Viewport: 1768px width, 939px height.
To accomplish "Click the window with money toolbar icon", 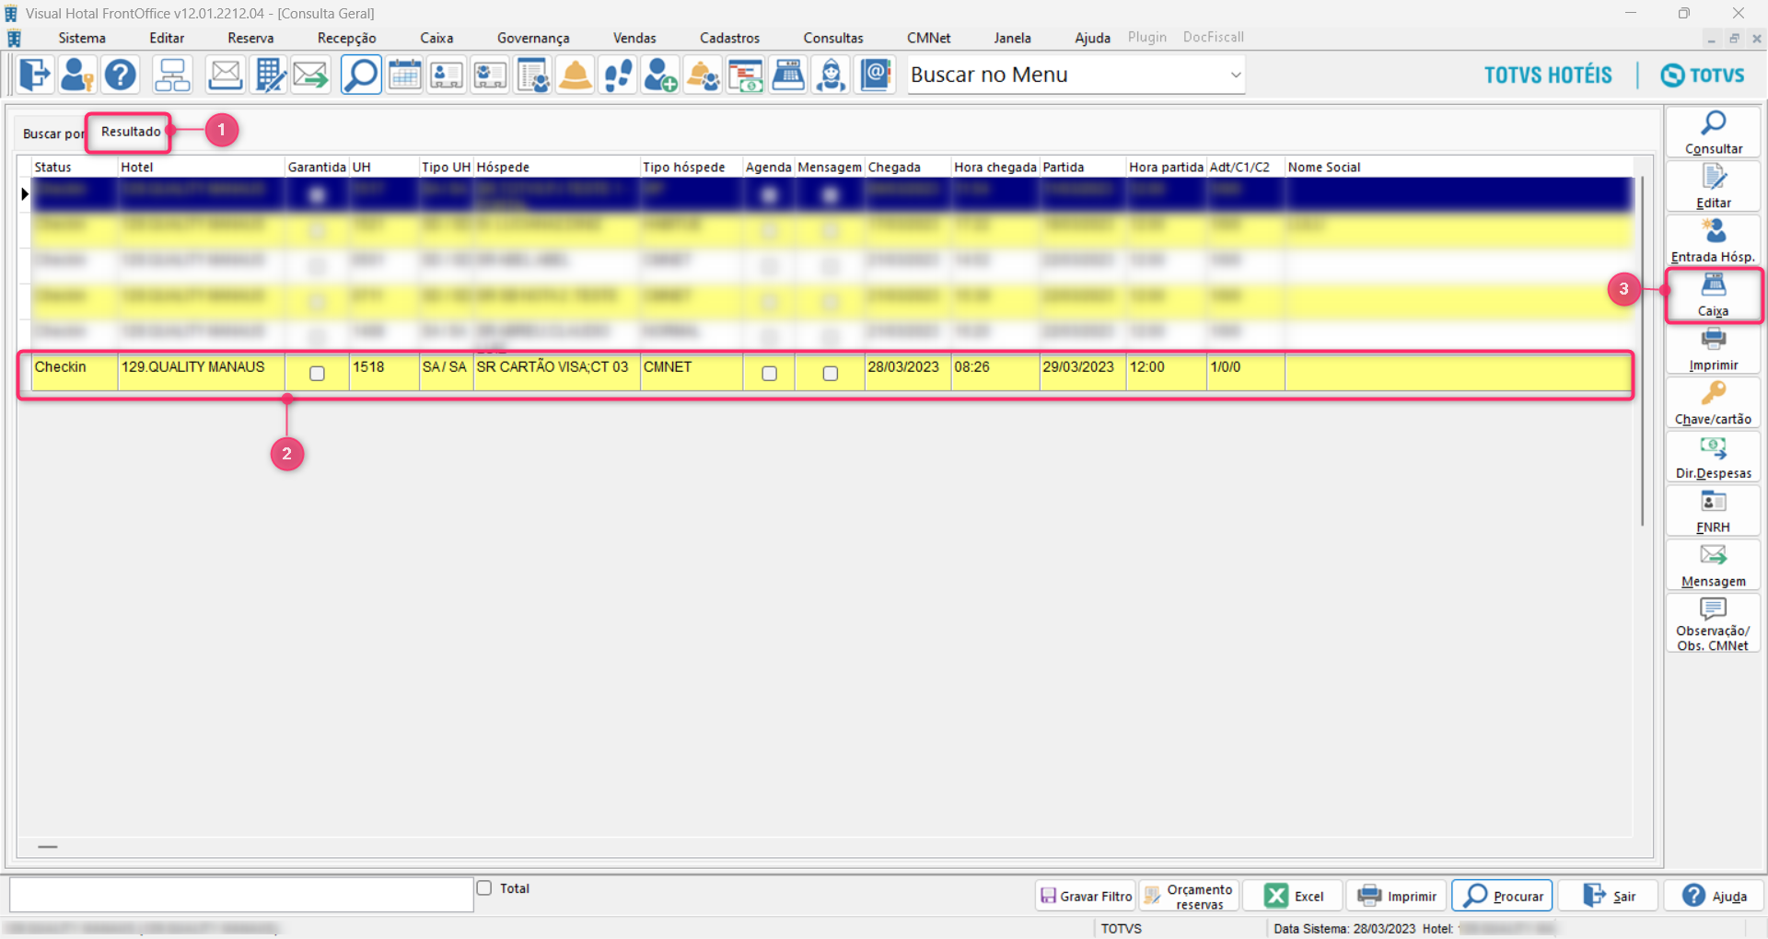I will click(746, 75).
